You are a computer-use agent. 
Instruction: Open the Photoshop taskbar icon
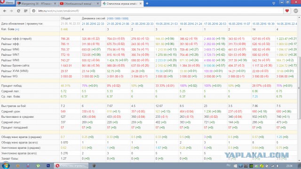48,166
